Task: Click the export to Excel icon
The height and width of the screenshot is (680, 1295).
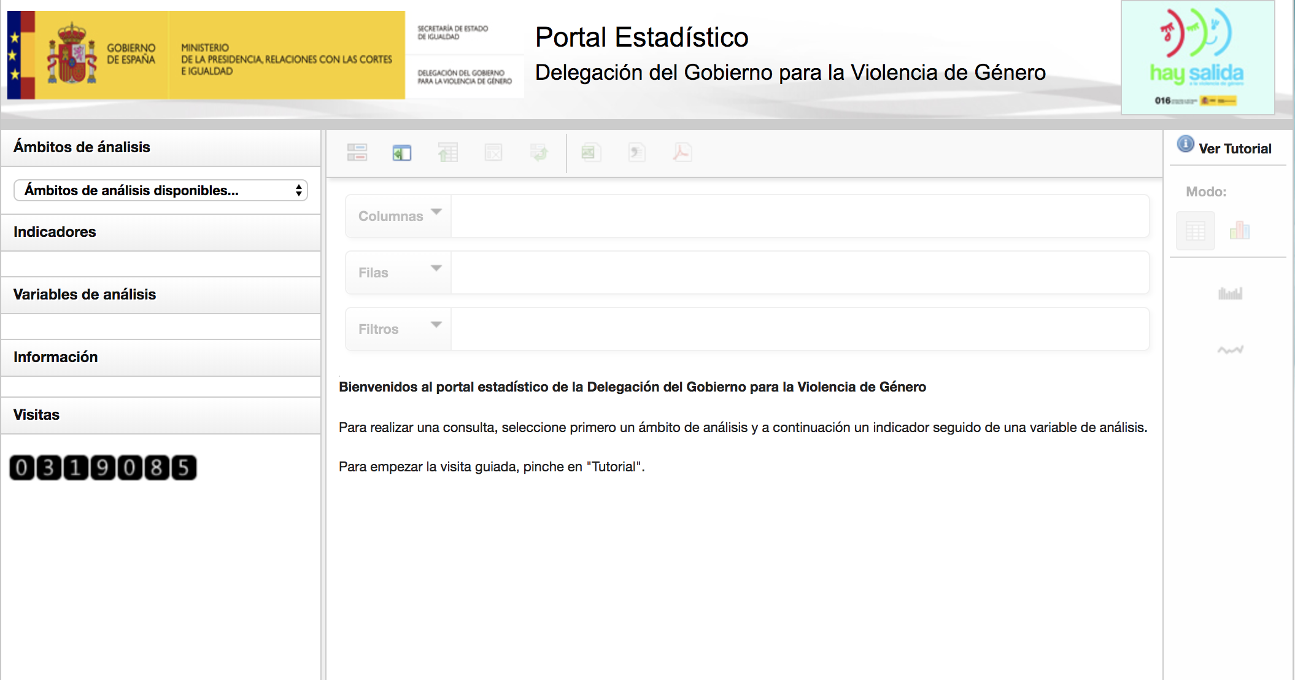Action: (x=590, y=152)
